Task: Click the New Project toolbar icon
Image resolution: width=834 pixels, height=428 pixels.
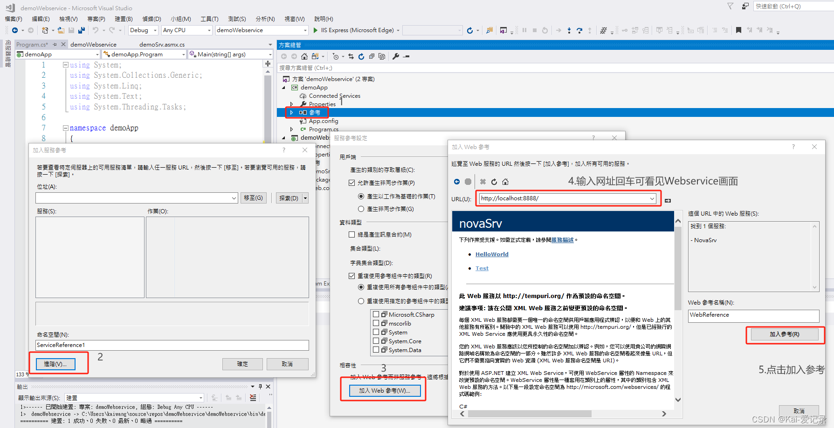Action: pos(45,30)
